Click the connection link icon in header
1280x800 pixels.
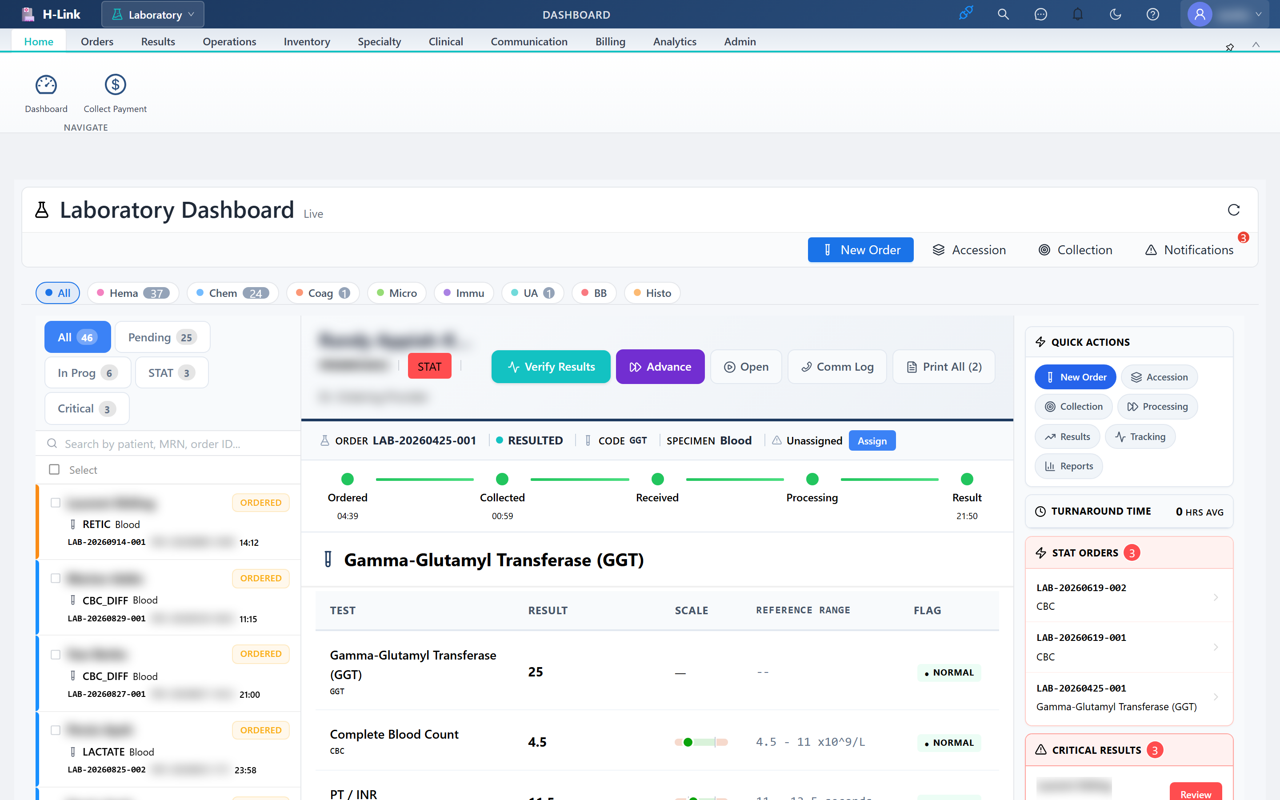pyautogui.click(x=966, y=14)
